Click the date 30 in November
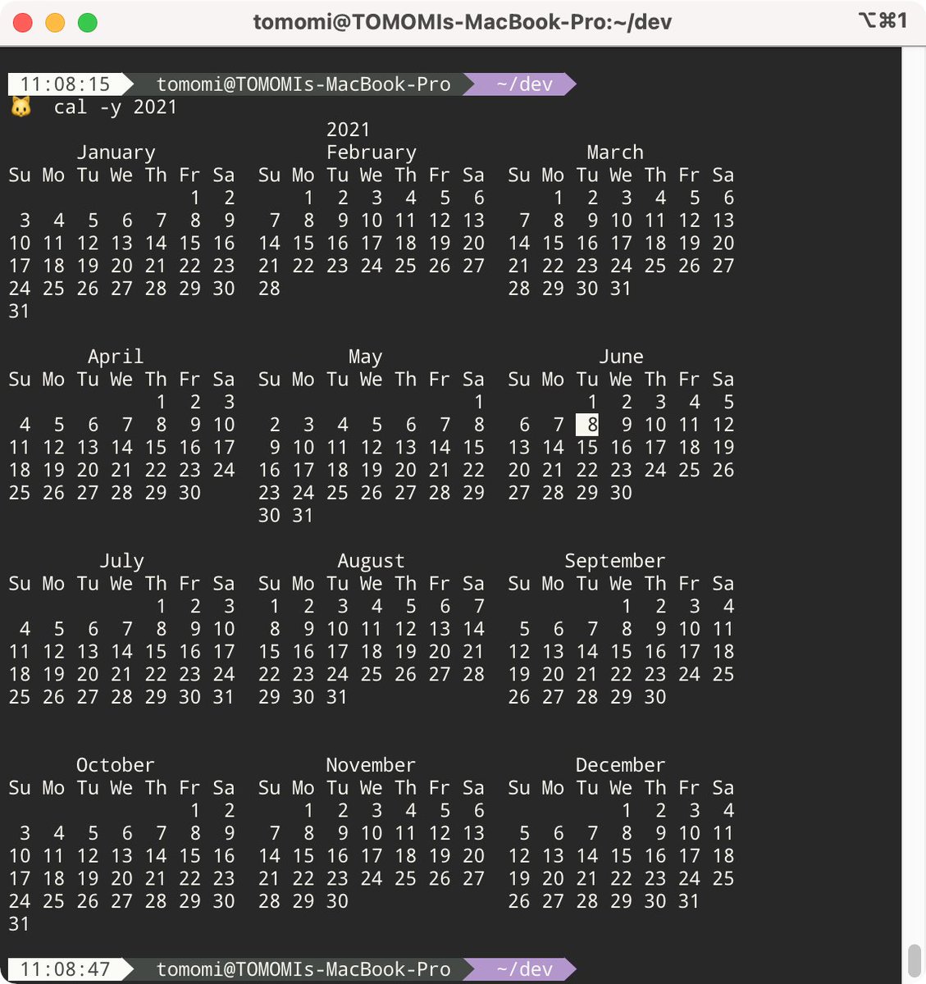This screenshot has width=926, height=984. 337,901
